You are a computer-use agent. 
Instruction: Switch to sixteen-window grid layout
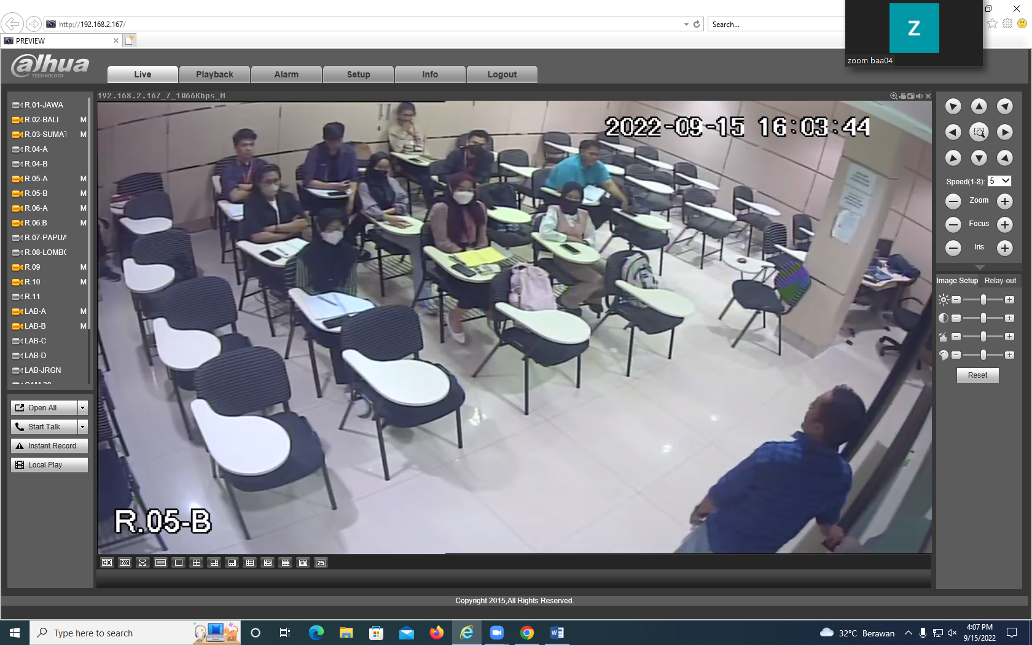(286, 563)
